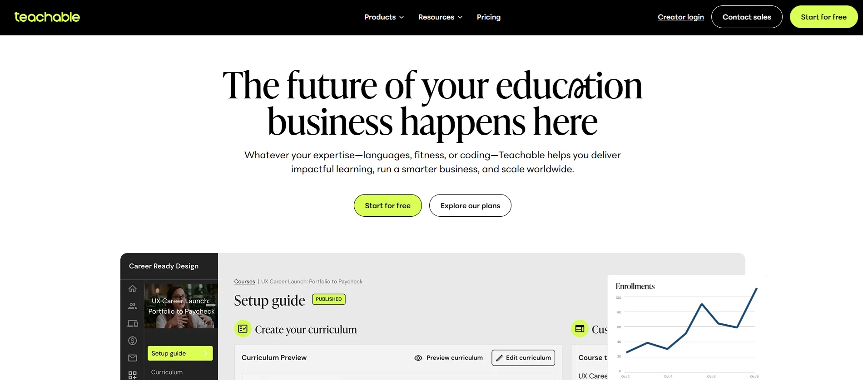Click the pencil icon on Edit curriculum
This screenshot has height=380, width=863.
tap(499, 358)
